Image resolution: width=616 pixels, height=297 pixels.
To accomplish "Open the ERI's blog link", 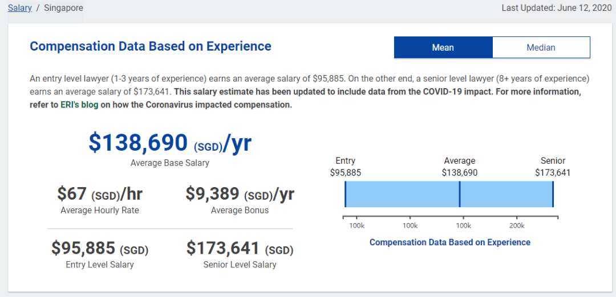I will [x=79, y=105].
